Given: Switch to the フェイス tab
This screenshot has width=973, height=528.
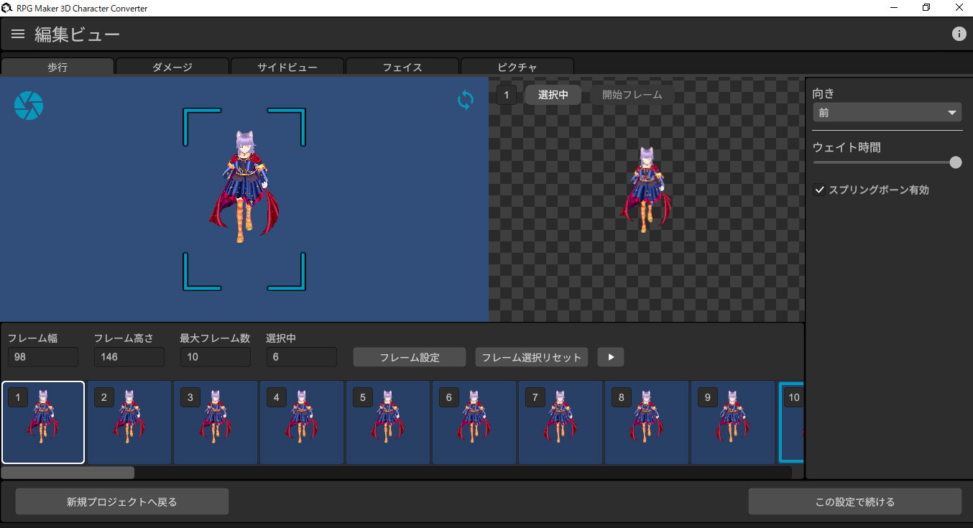Looking at the screenshot, I should 402,67.
